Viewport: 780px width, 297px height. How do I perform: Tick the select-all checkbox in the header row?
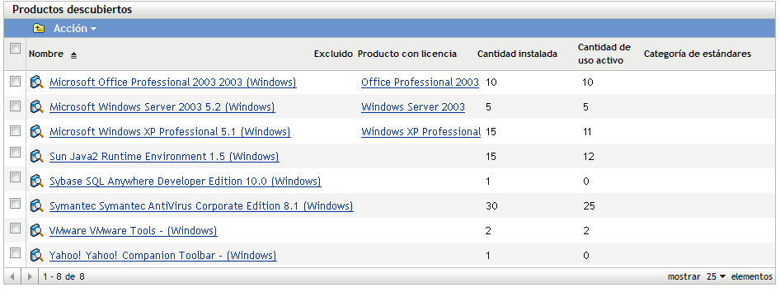(16, 48)
